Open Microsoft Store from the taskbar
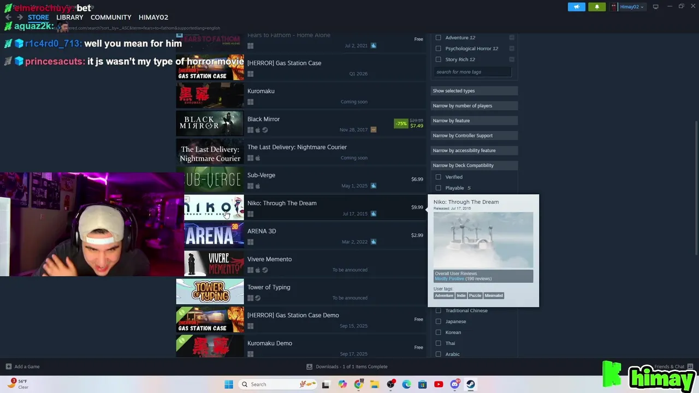Image resolution: width=699 pixels, height=393 pixels. coord(422,384)
